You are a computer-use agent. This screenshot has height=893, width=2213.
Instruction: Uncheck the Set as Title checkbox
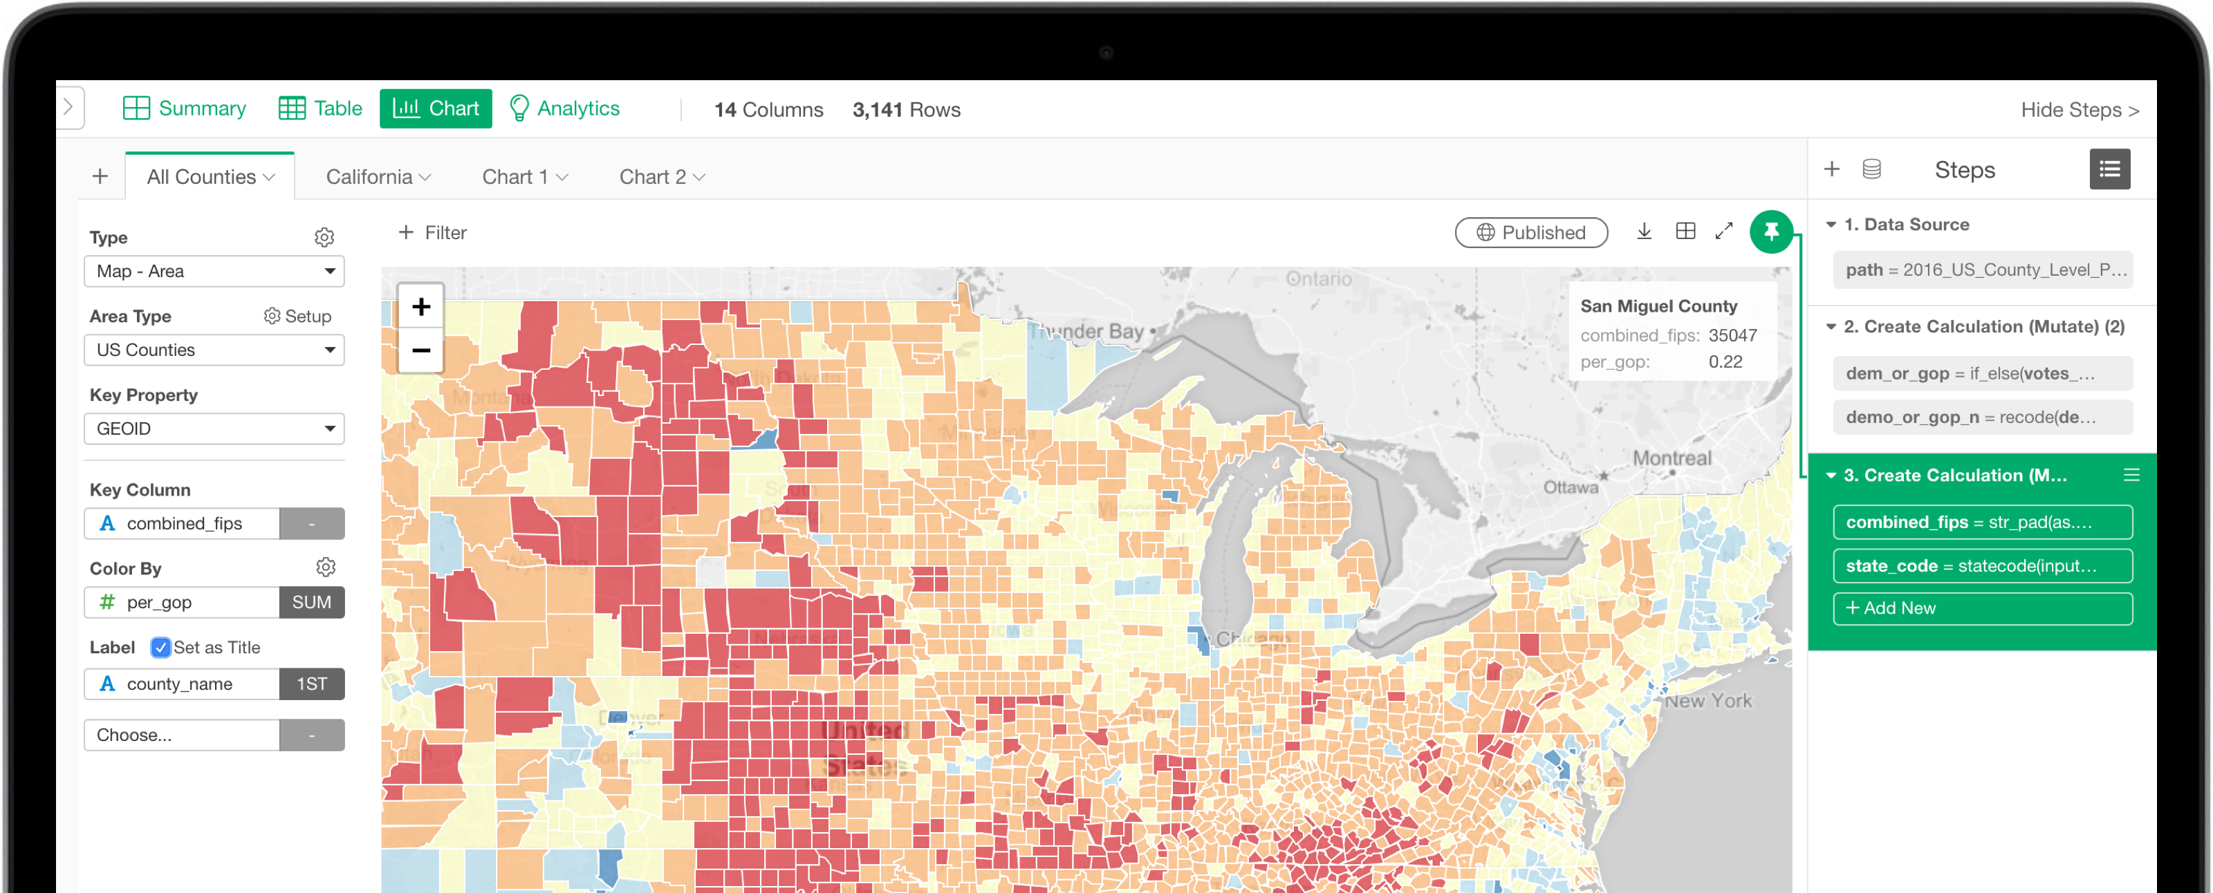pyautogui.click(x=160, y=648)
